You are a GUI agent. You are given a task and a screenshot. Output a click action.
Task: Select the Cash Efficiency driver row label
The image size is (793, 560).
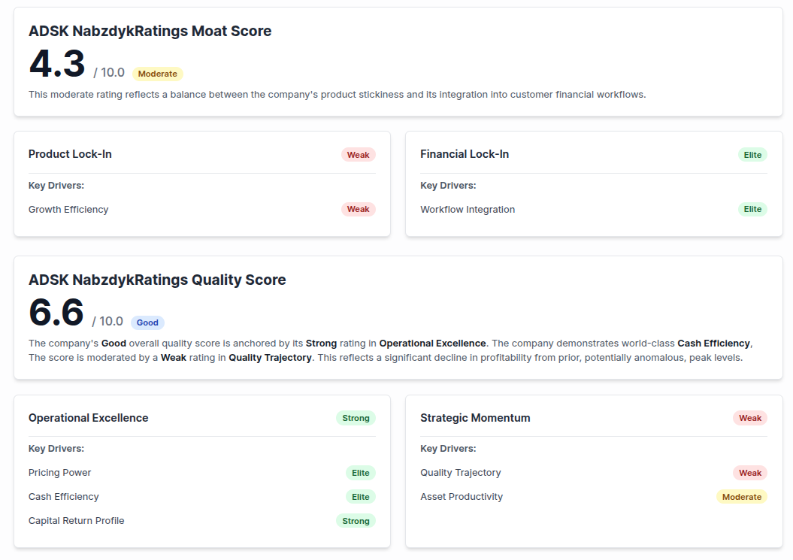64,497
